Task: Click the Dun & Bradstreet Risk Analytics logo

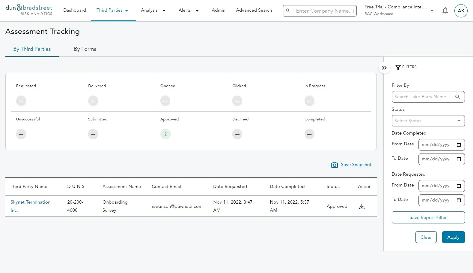Action: pos(29,10)
